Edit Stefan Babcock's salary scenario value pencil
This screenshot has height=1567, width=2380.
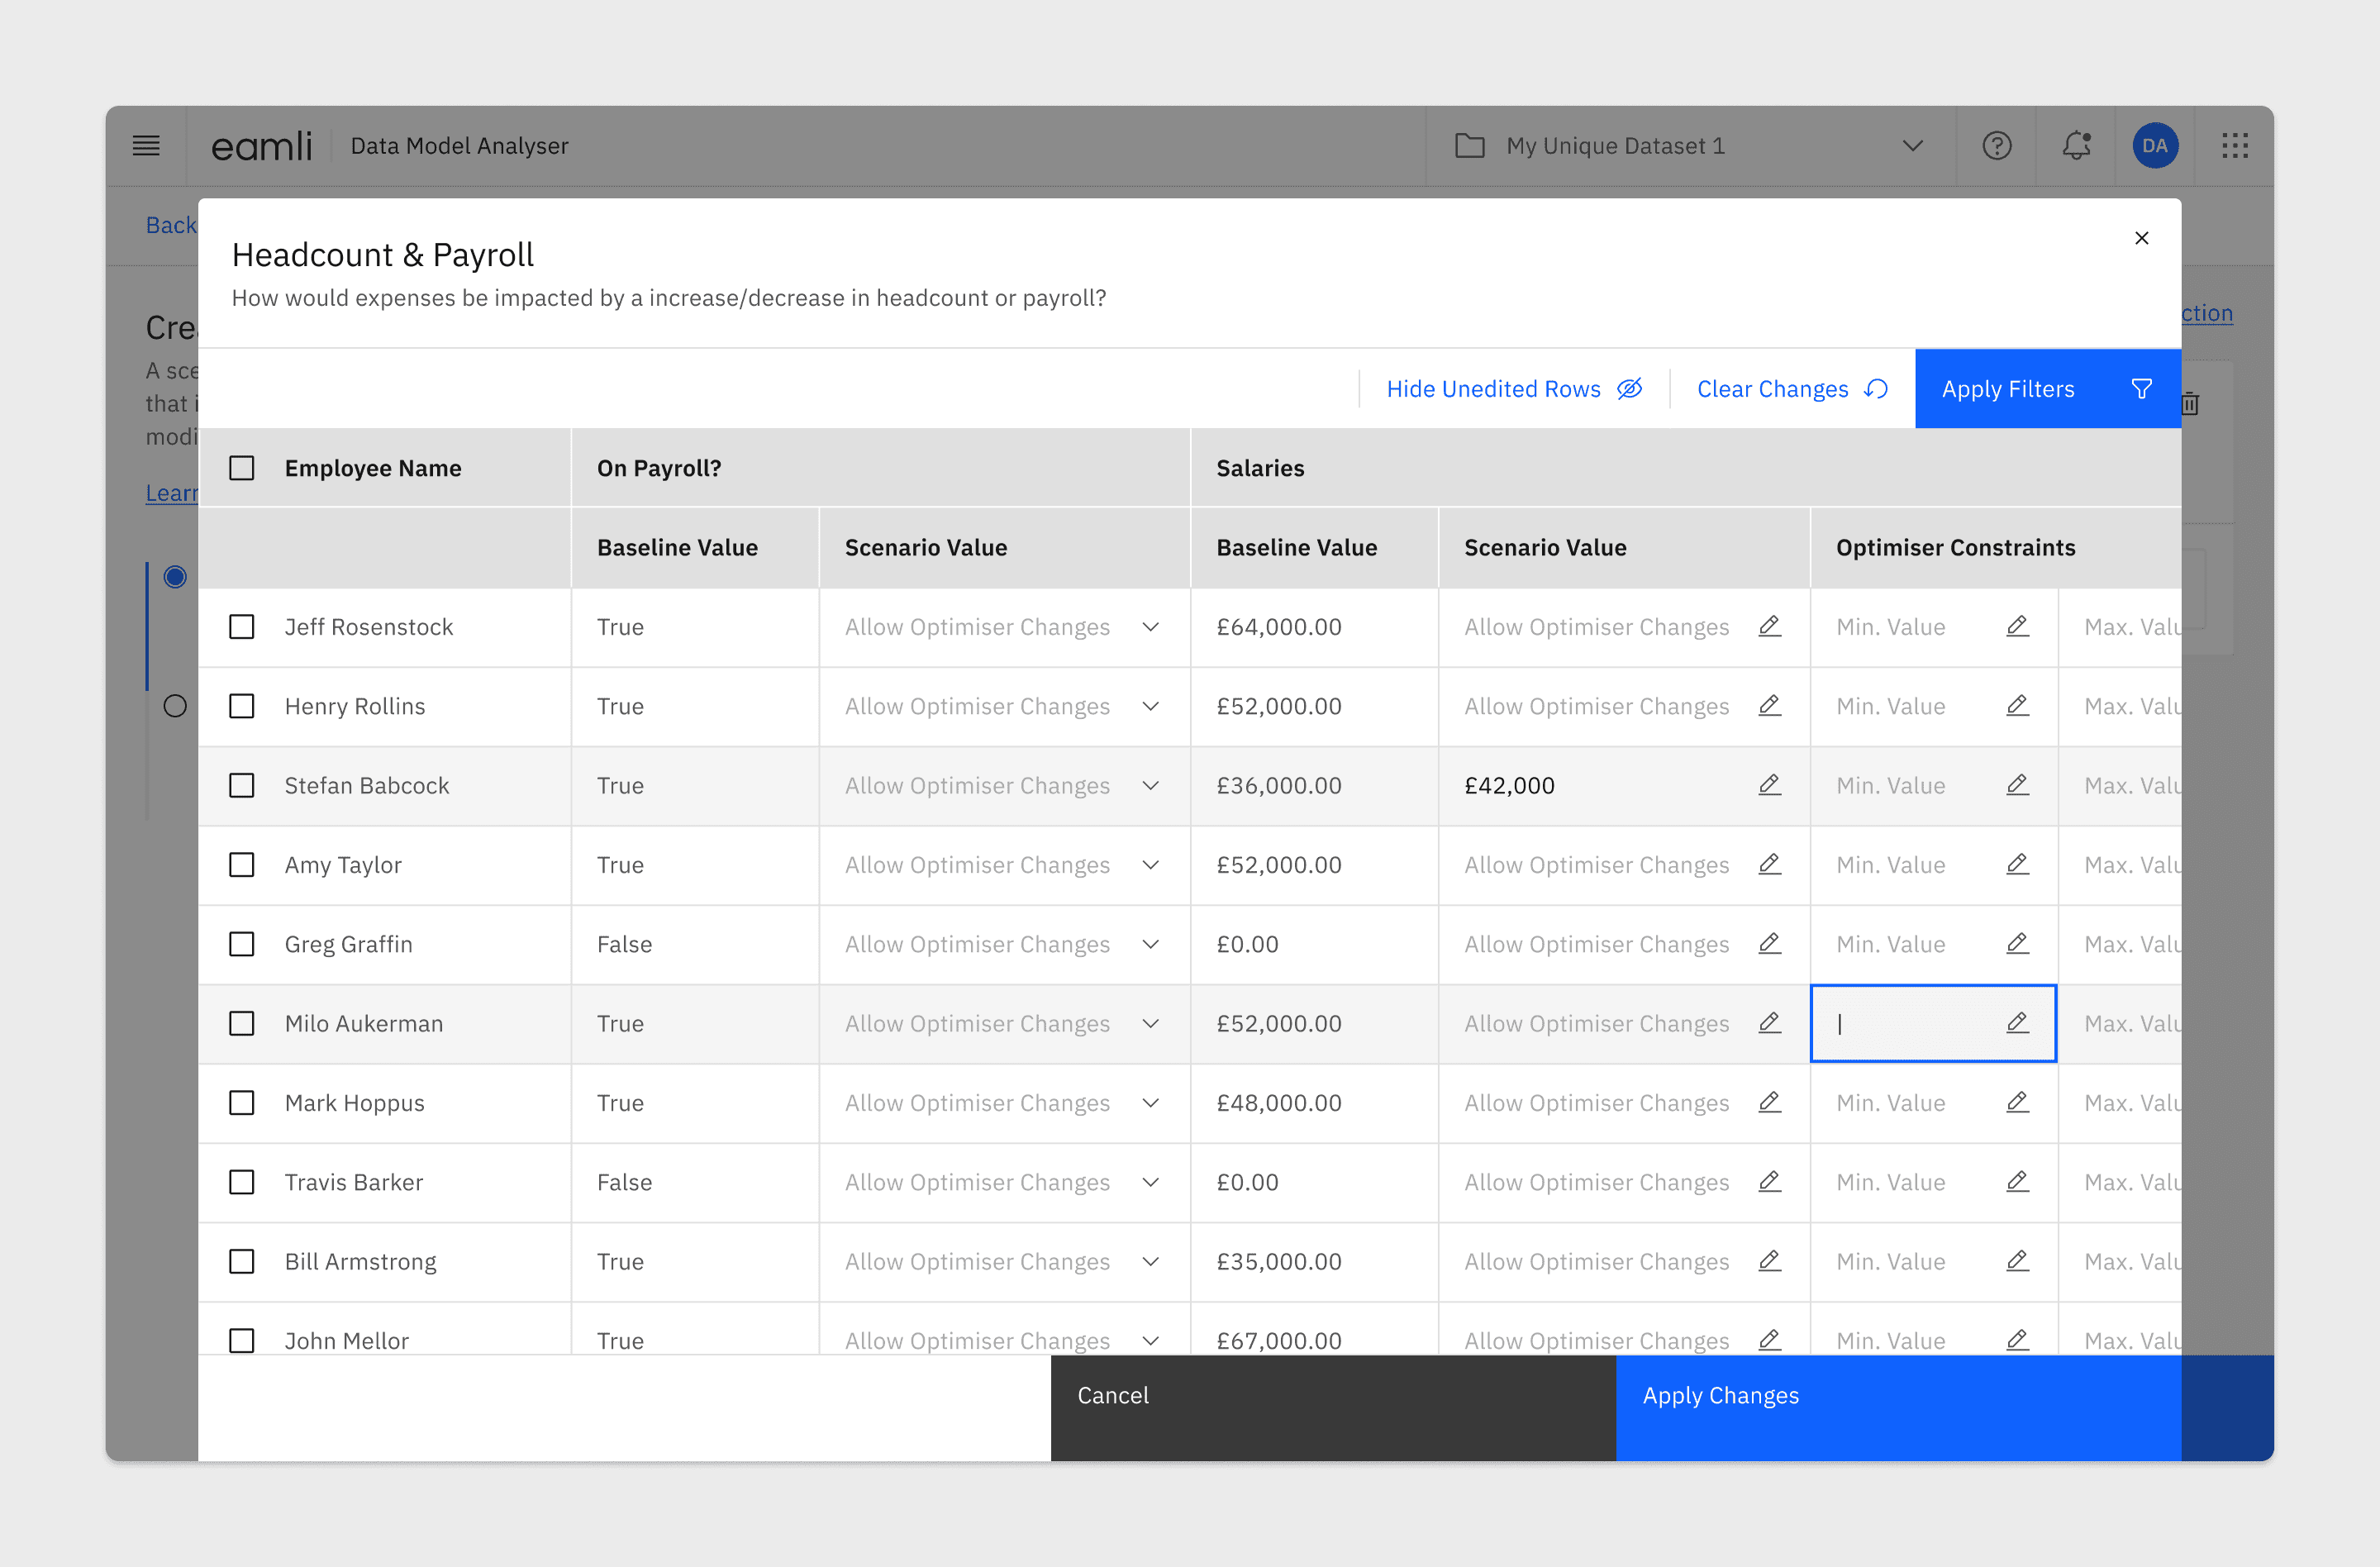pyautogui.click(x=1769, y=785)
